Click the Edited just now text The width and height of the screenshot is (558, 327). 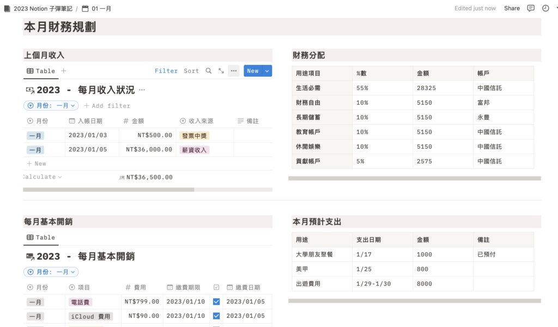pos(475,8)
